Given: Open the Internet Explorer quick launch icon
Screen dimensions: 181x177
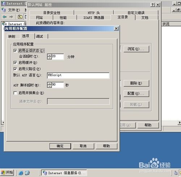Looking at the screenshot, I should (x=21, y=173).
